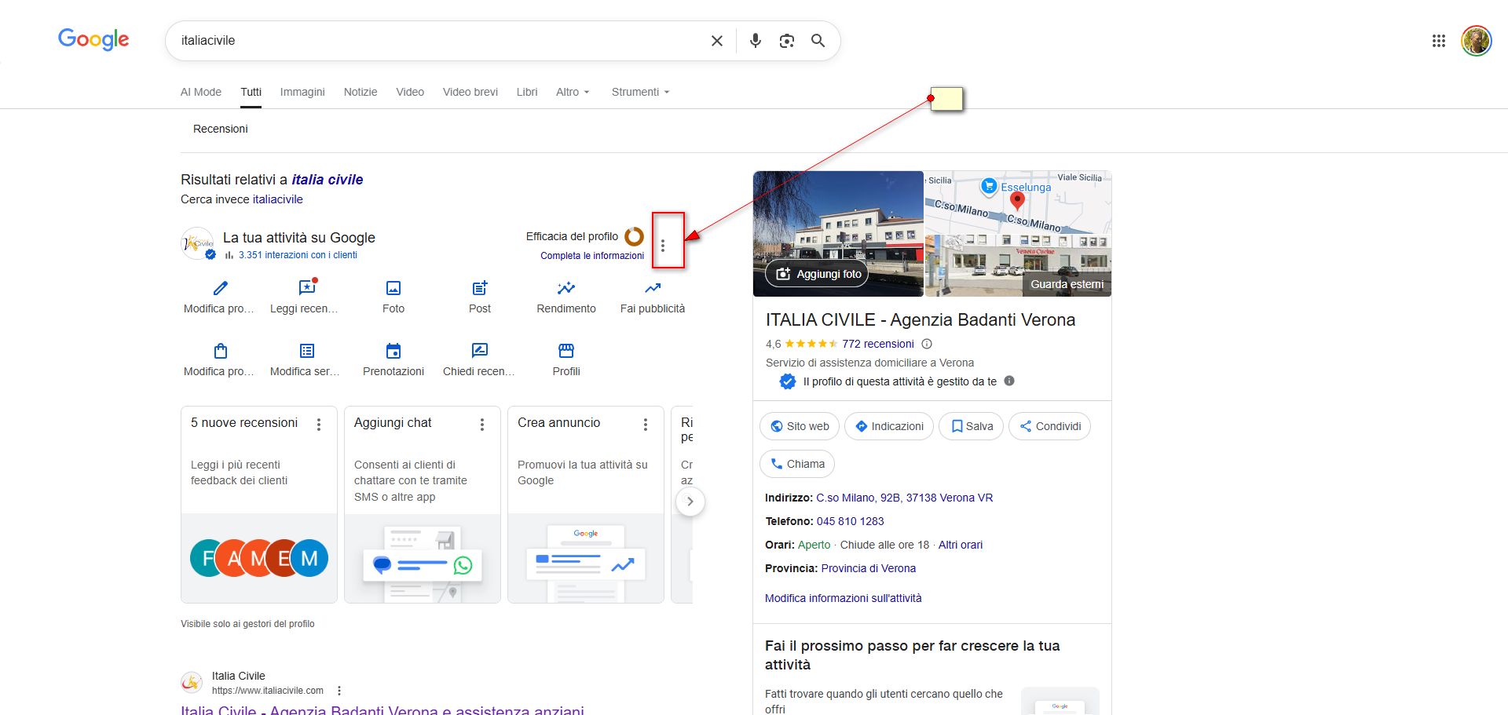Open Google Lens image search

(x=786, y=41)
